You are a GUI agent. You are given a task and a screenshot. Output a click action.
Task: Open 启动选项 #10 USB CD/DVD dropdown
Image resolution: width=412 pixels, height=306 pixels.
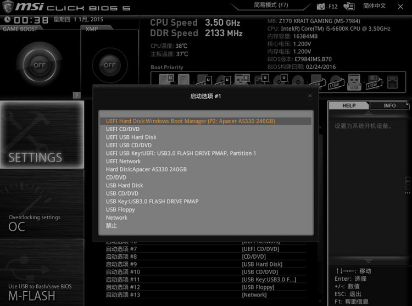tap(206, 272)
